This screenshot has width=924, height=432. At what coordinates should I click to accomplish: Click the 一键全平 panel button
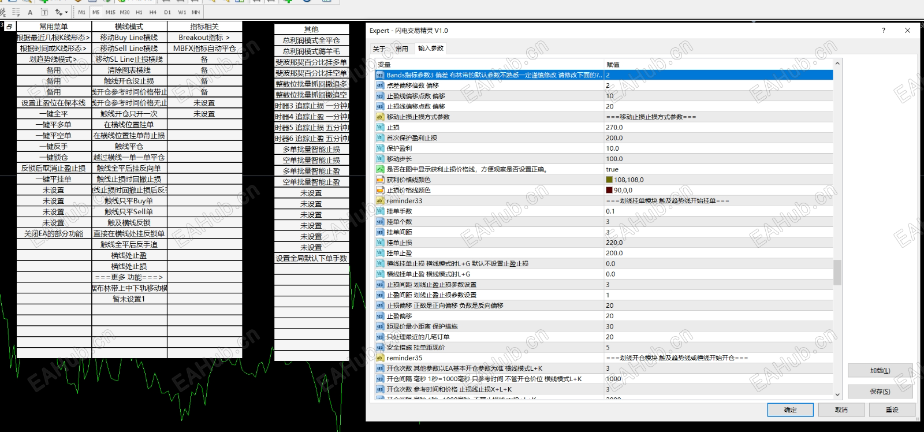[x=54, y=114]
